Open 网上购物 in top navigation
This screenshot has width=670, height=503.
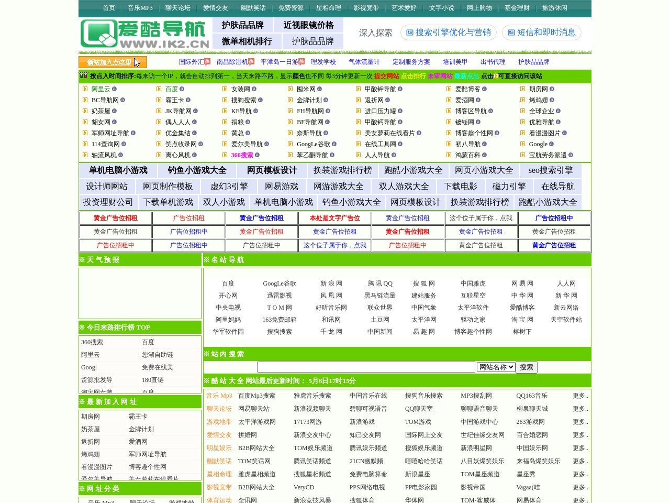point(479,8)
